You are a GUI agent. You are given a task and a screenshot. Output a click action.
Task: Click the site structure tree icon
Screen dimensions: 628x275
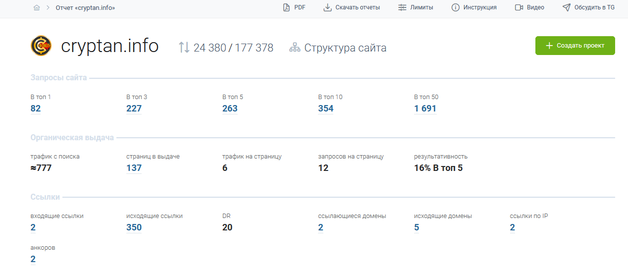pyautogui.click(x=295, y=48)
